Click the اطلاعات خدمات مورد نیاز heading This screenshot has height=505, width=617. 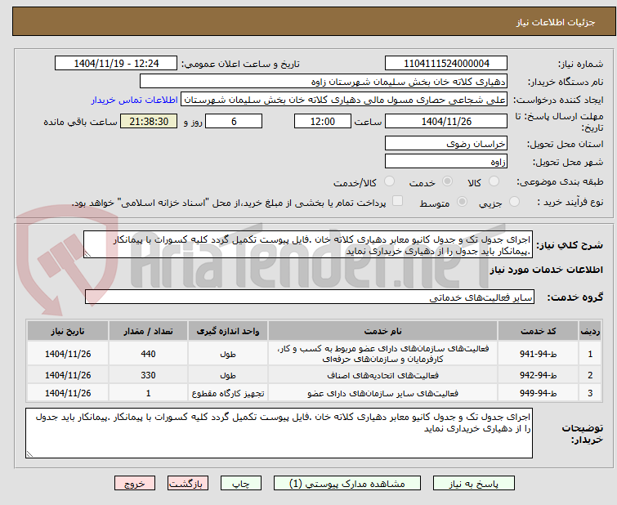pos(547,270)
